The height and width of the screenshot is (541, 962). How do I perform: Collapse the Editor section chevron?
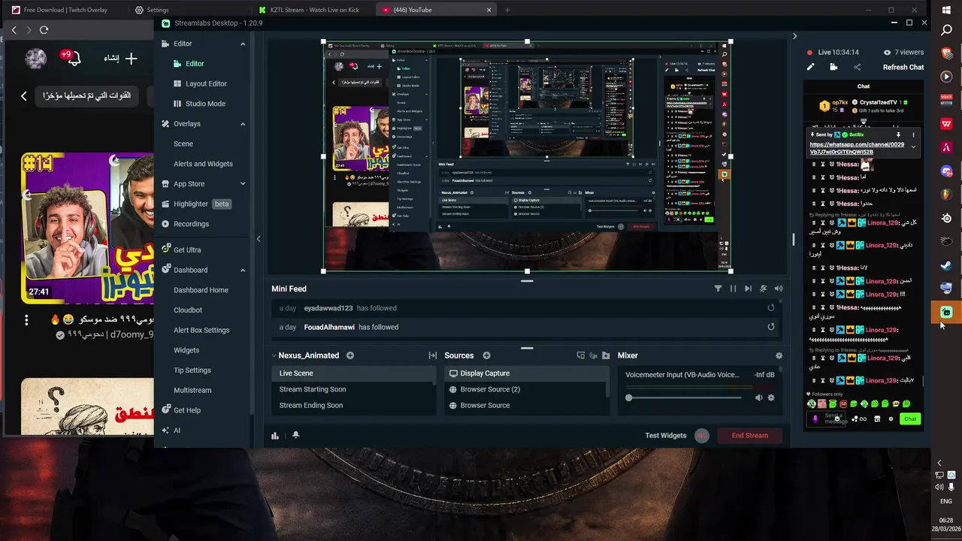(x=243, y=44)
